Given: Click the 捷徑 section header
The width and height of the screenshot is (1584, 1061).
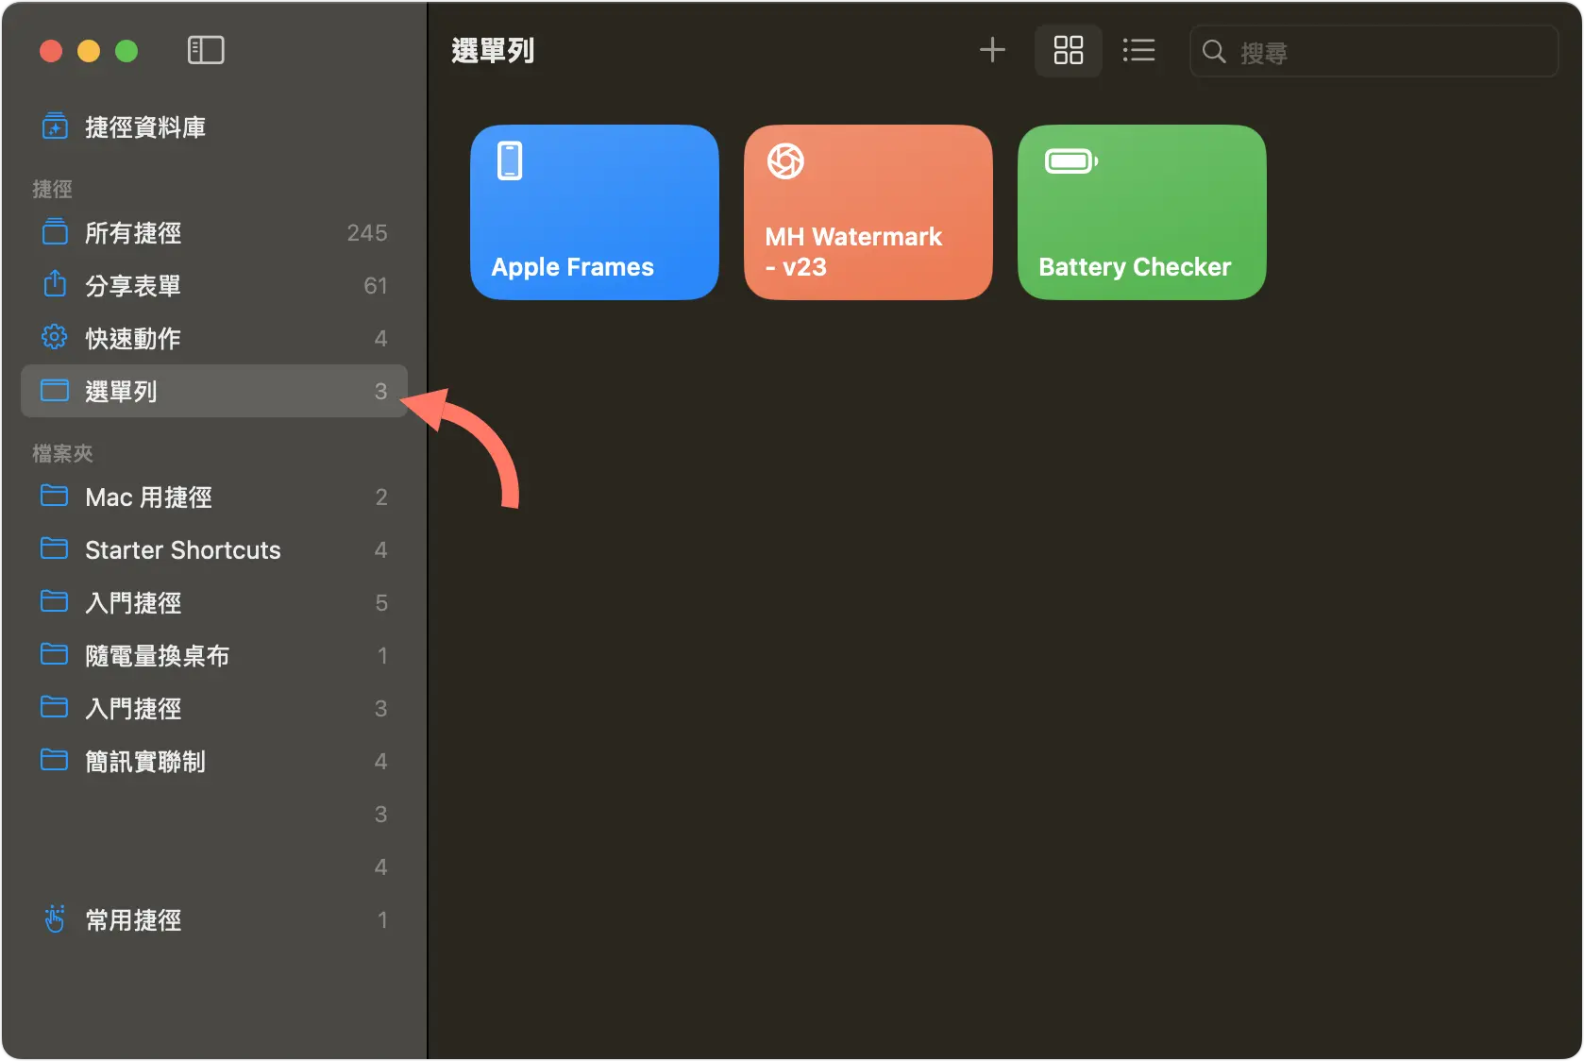Looking at the screenshot, I should click(52, 190).
